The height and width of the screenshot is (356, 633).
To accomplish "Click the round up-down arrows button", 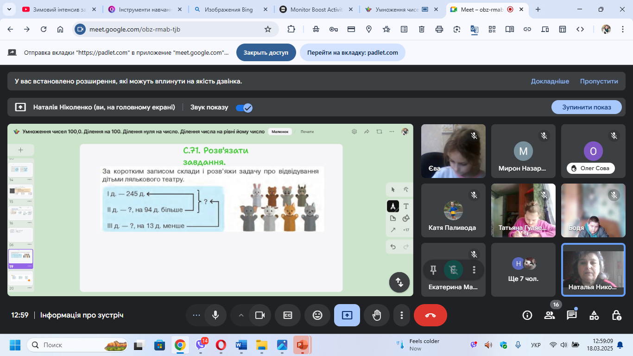I will coord(399,282).
